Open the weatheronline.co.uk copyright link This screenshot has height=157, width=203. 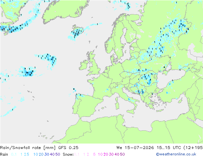tap(176, 154)
